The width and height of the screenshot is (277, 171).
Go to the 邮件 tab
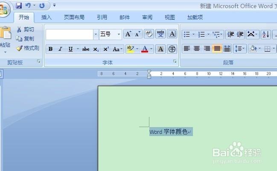(125, 17)
